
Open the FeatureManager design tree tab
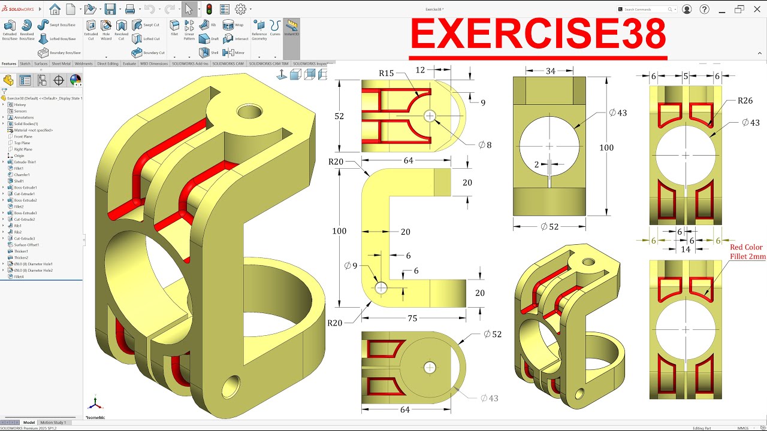[8, 80]
